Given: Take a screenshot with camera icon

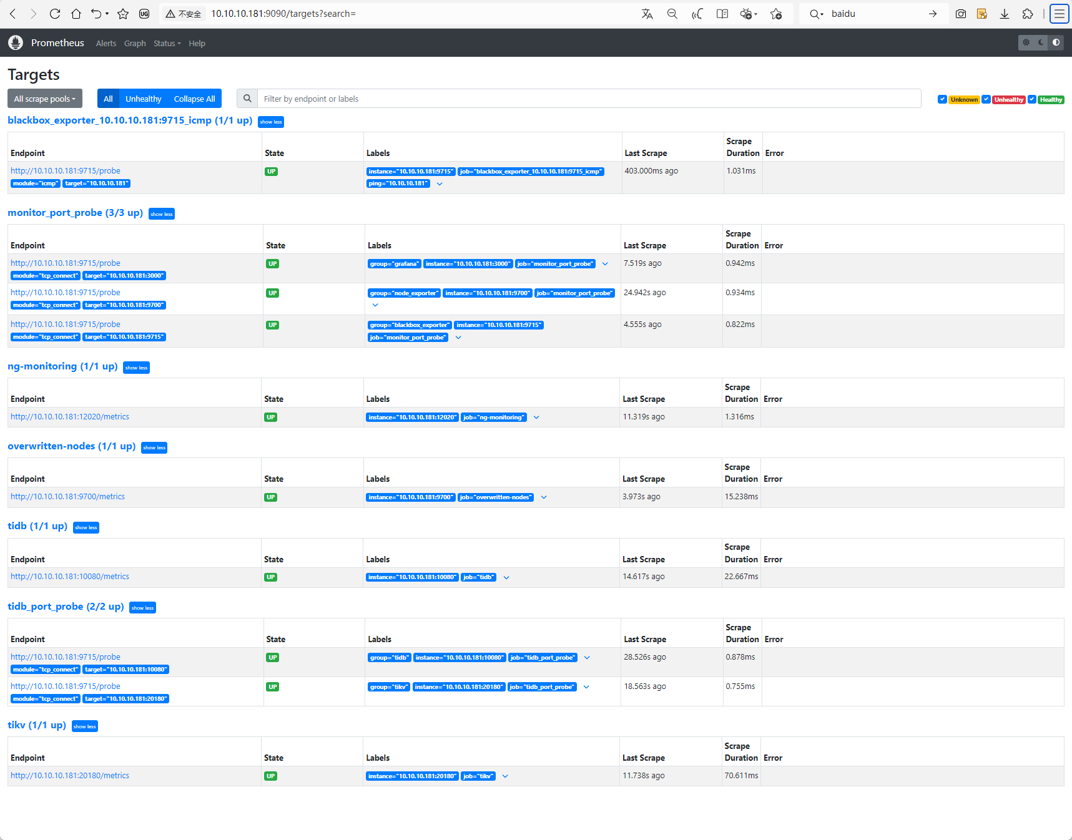Looking at the screenshot, I should click(961, 14).
